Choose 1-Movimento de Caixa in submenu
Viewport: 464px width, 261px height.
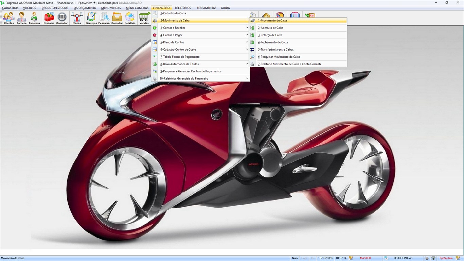[298, 20]
